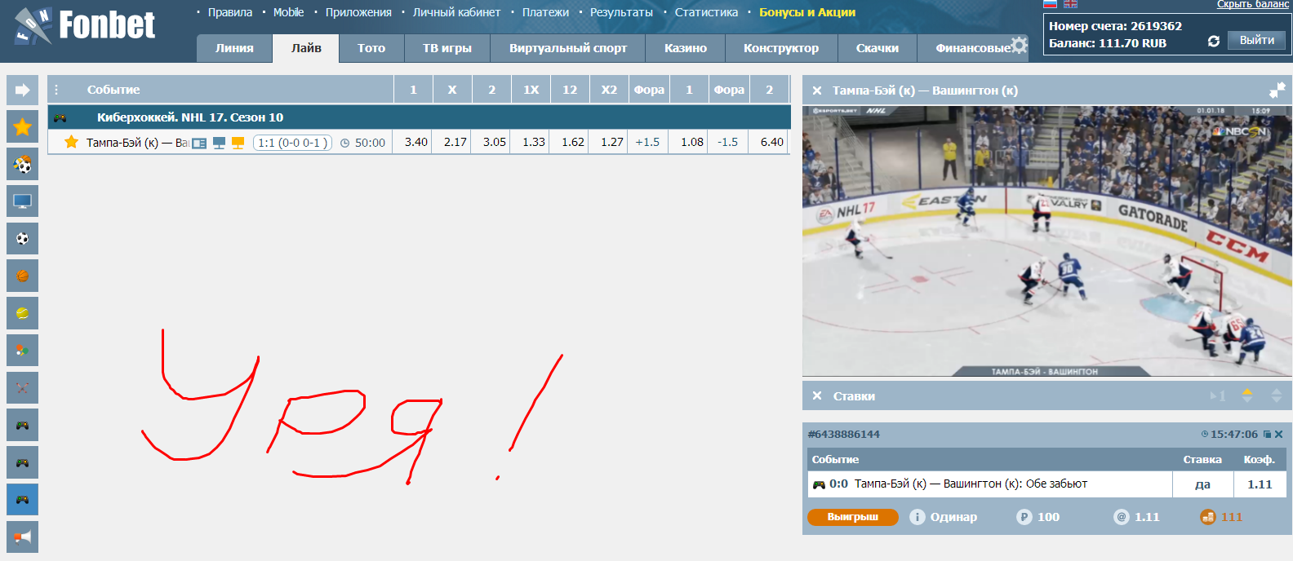Refresh account balance with circular arrows icon

1214,41
